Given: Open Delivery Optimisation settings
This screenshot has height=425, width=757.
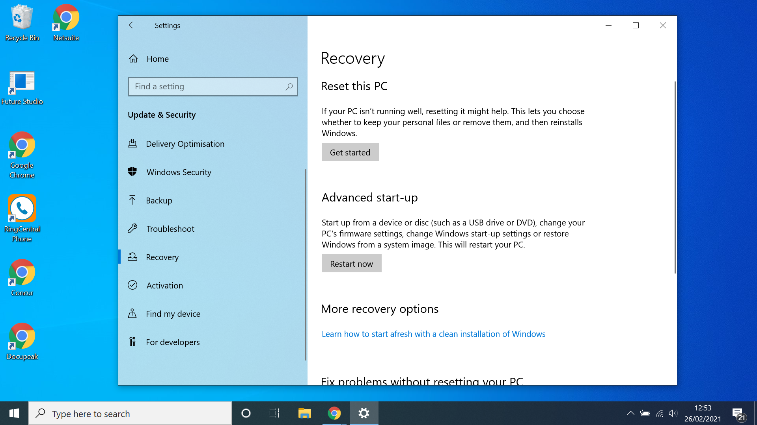Looking at the screenshot, I should (185, 144).
